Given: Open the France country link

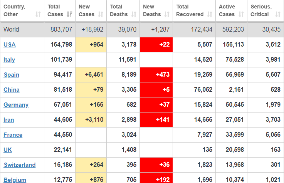Looking at the screenshot, I should (x=13, y=135).
